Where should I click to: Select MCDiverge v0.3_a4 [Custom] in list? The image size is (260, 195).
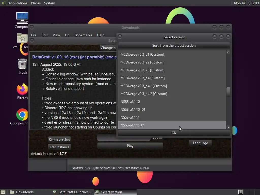pos(172,78)
